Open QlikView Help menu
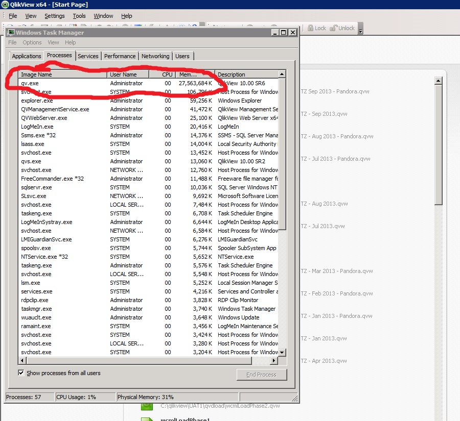Screen dimensions: 460x421 (127, 16)
